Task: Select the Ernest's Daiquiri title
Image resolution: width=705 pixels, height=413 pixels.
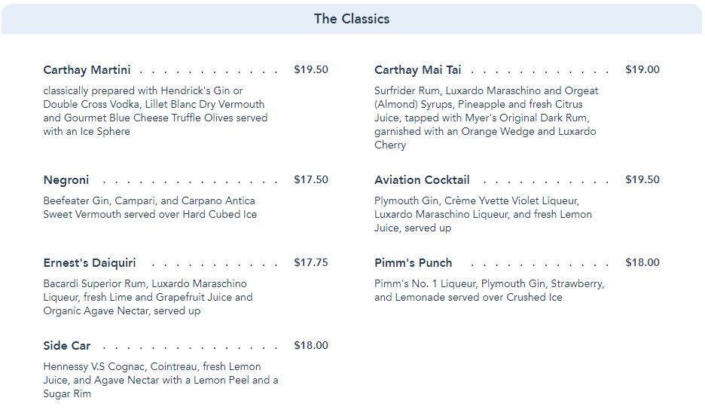Action: click(x=90, y=263)
